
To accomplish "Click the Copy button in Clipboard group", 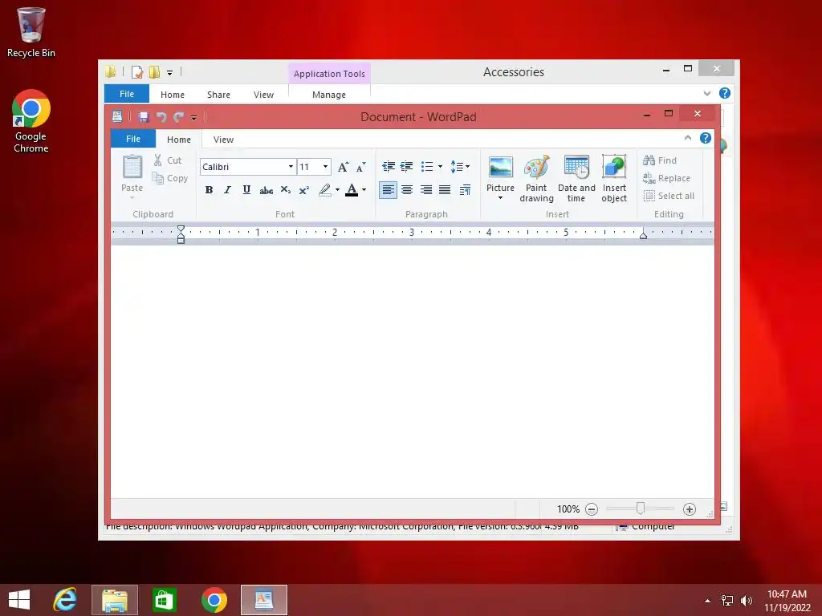I will pos(170,178).
